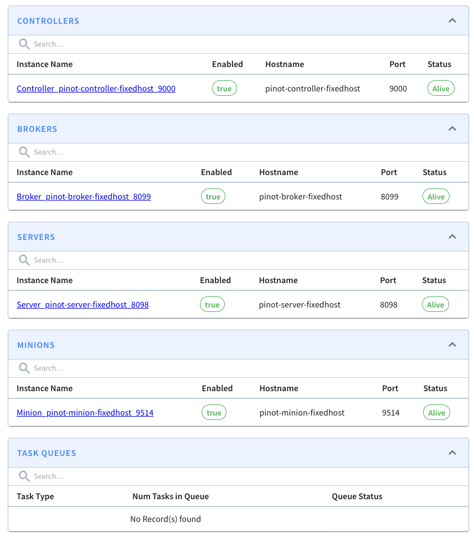Image resolution: width=474 pixels, height=538 pixels.
Task: Click the CONTROLLERS section title
Action: [48, 21]
